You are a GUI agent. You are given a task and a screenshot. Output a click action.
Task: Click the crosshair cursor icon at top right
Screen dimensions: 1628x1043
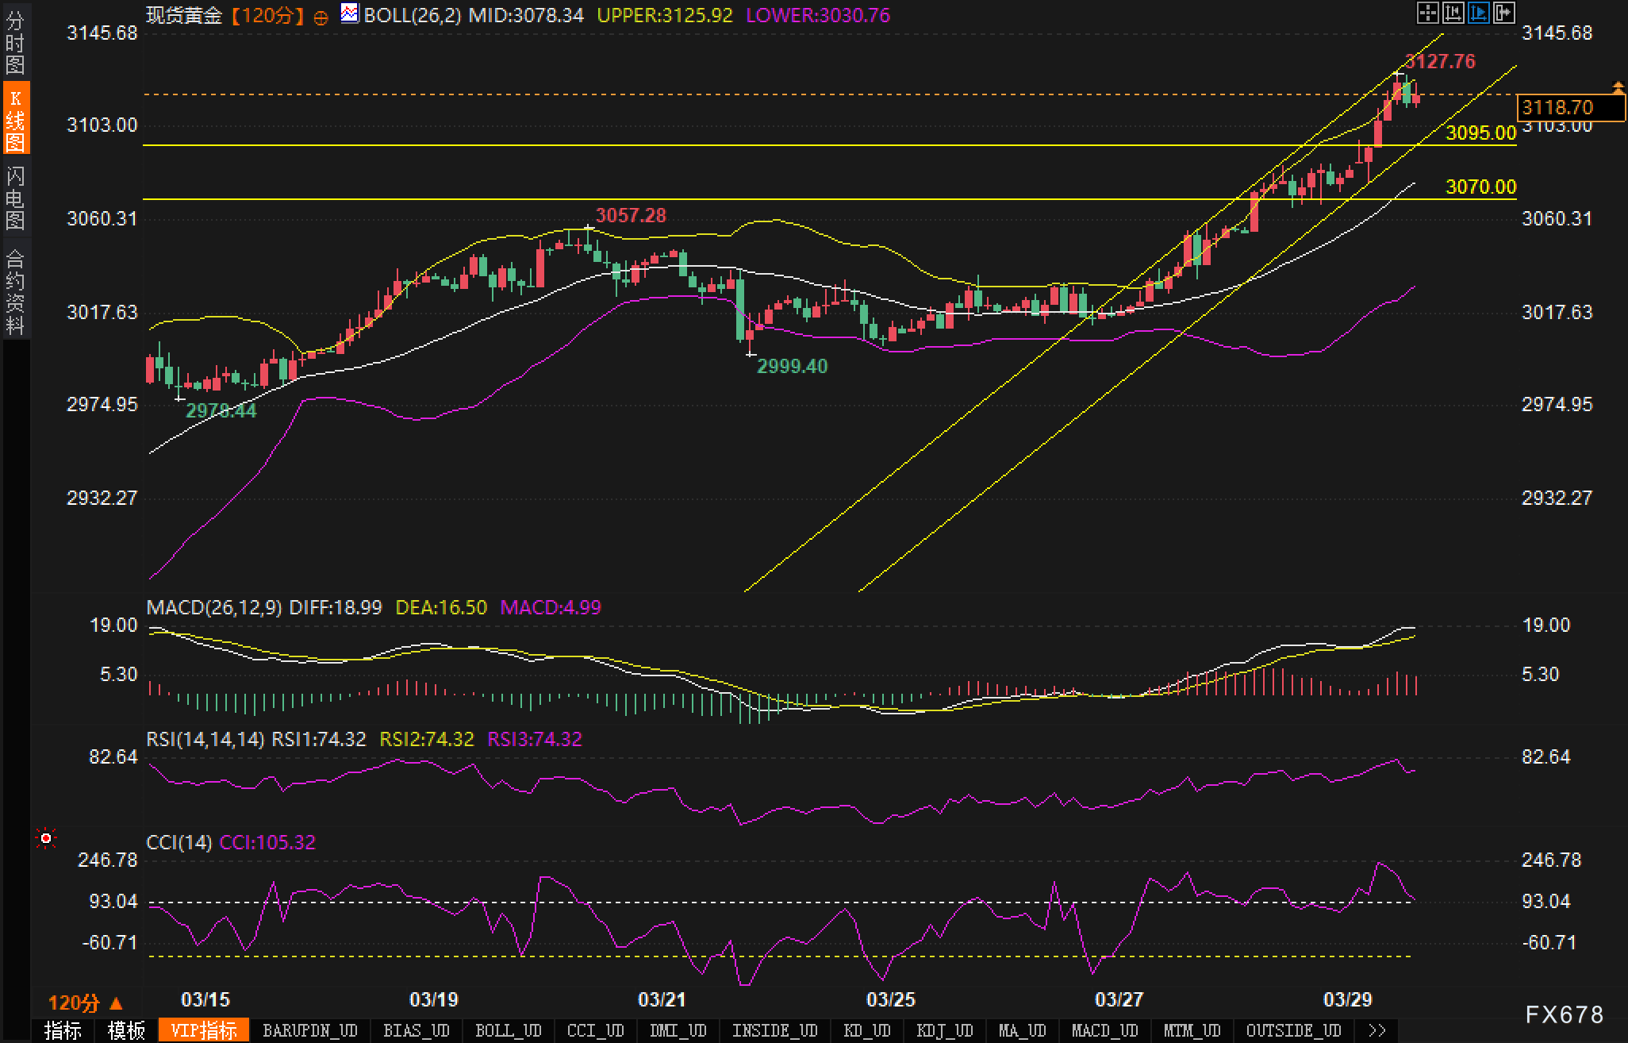tap(1427, 13)
